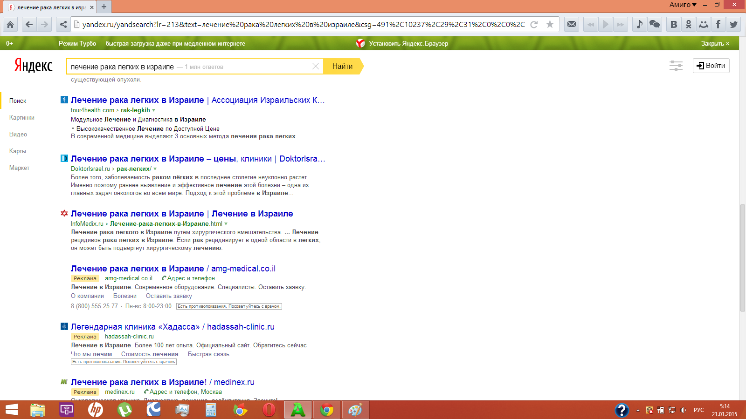746x419 pixels.
Task: Click the previous track music control
Action: pyautogui.click(x=591, y=24)
